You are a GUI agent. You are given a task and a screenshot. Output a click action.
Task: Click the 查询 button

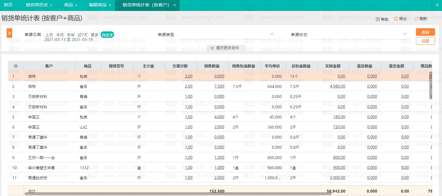pyautogui.click(x=425, y=32)
